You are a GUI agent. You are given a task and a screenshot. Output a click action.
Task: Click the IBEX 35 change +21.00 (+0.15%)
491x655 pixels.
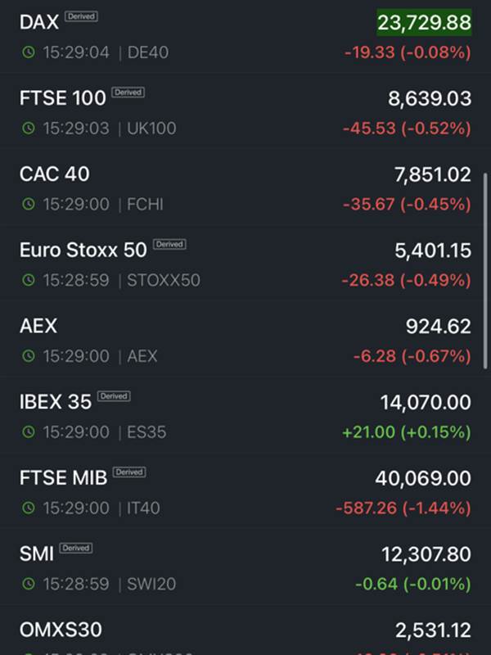(x=406, y=432)
